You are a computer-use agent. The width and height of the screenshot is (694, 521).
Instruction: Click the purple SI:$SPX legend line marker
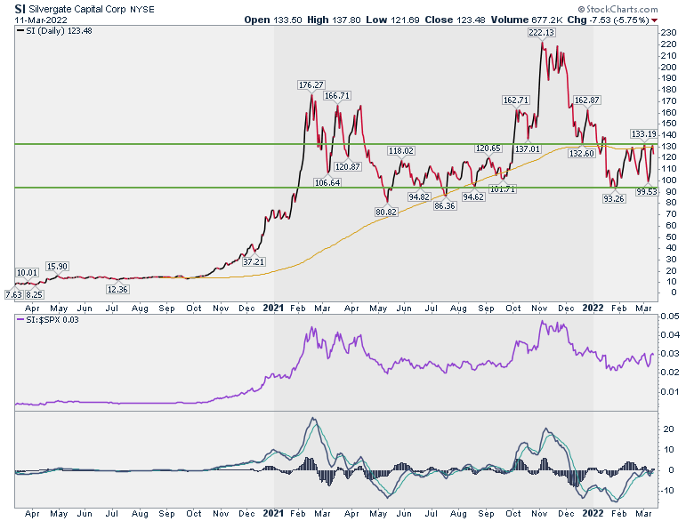point(20,320)
